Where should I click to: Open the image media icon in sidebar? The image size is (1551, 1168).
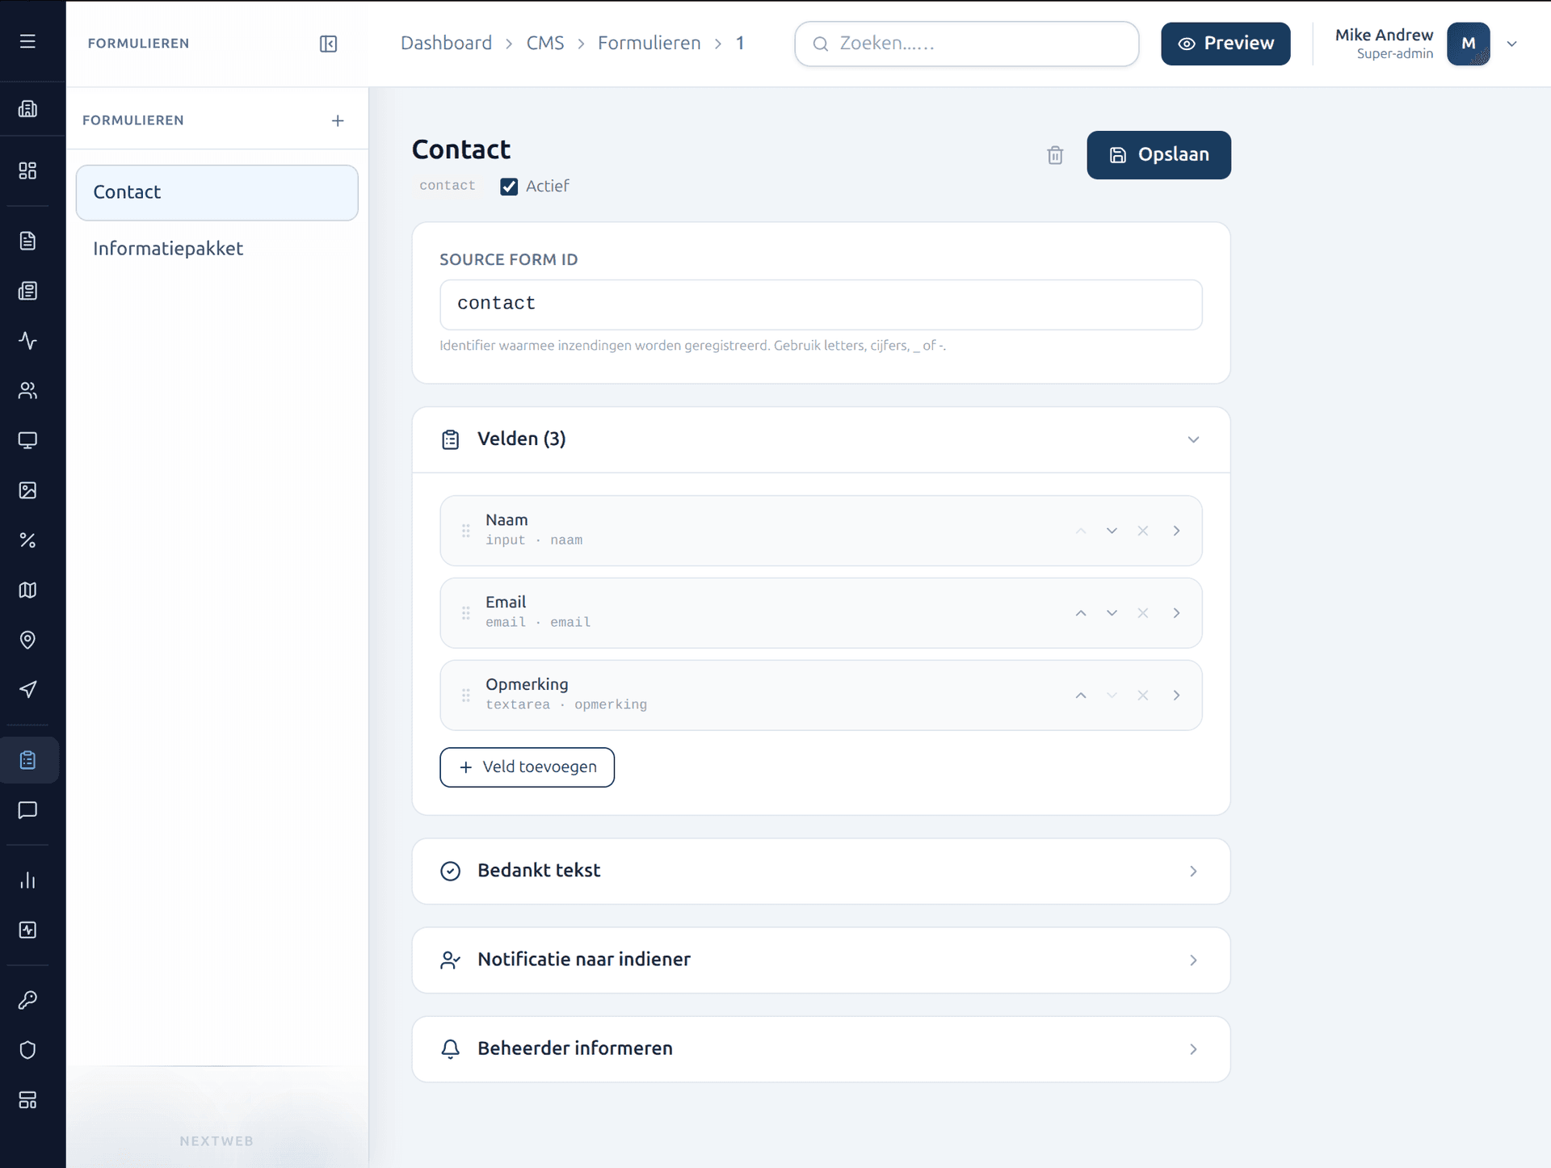[27, 490]
